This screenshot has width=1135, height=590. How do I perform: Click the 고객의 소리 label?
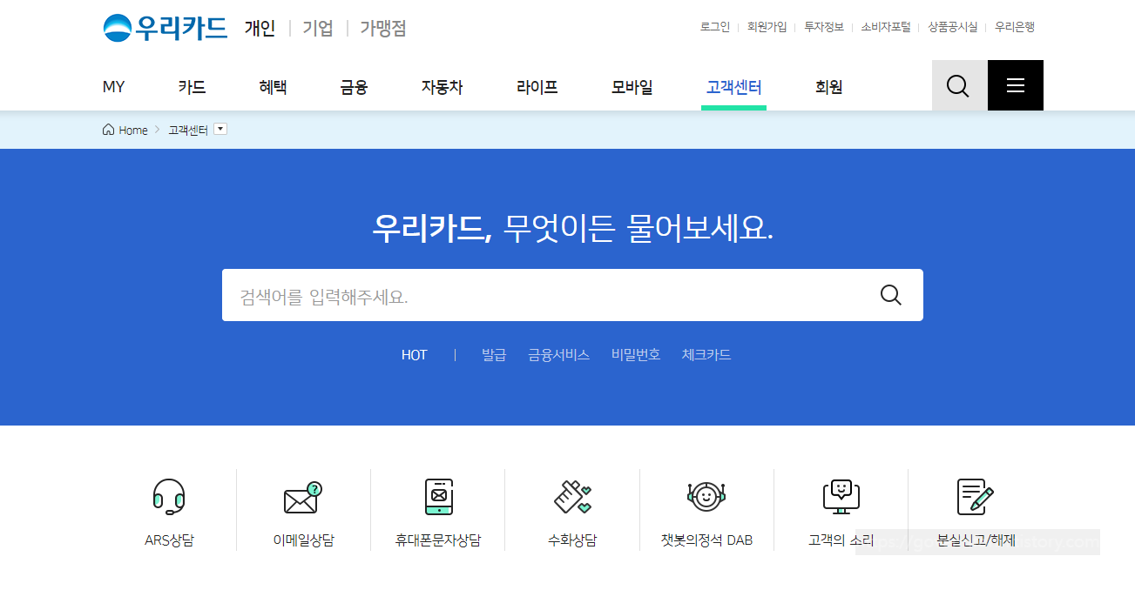tap(841, 540)
